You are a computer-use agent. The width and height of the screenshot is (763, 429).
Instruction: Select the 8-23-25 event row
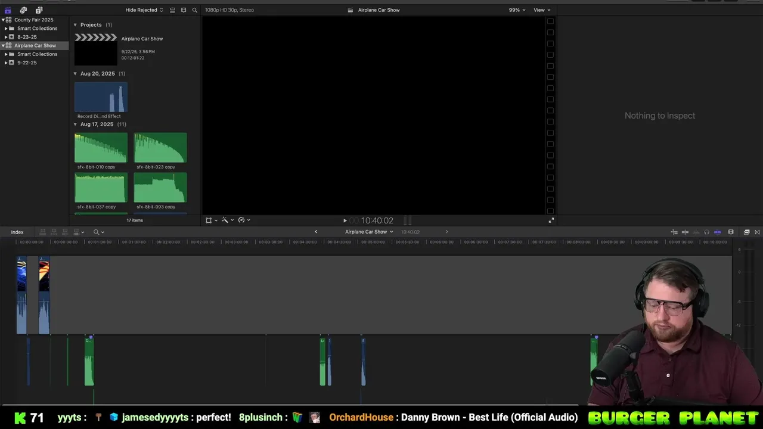coord(35,37)
